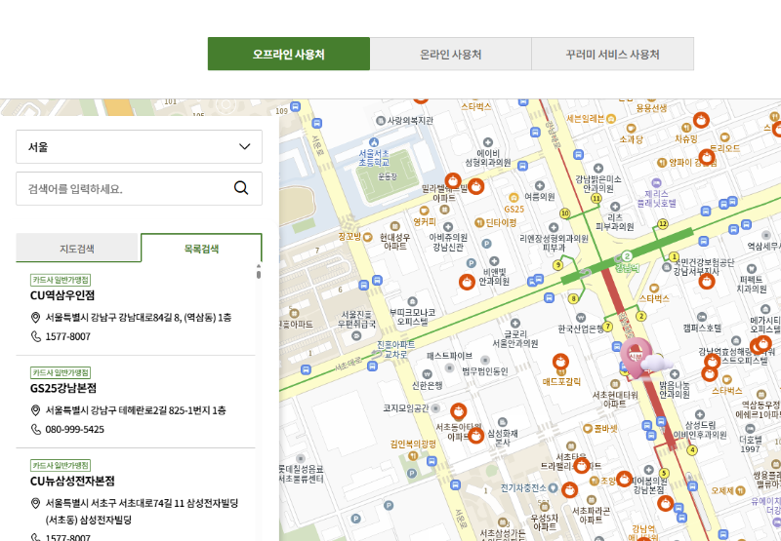The height and width of the screenshot is (541, 781).
Task: Switch to the 지도검색 tab
Action: 77,248
